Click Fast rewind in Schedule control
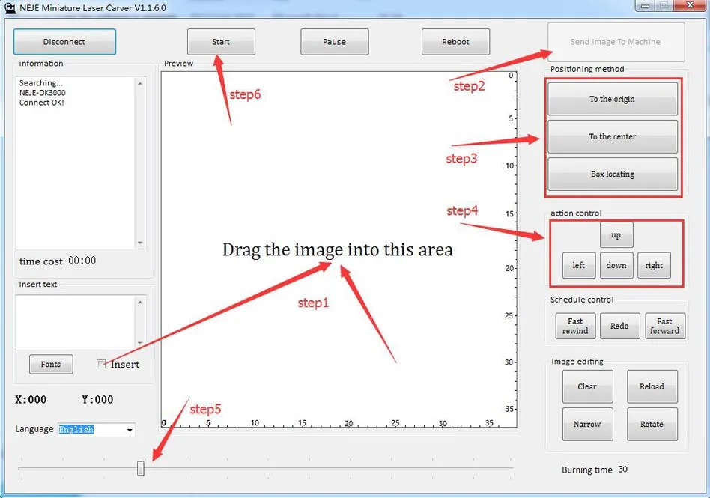The width and height of the screenshot is (710, 498). pos(575,326)
